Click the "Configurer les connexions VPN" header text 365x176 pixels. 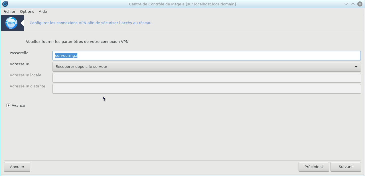tap(90, 23)
